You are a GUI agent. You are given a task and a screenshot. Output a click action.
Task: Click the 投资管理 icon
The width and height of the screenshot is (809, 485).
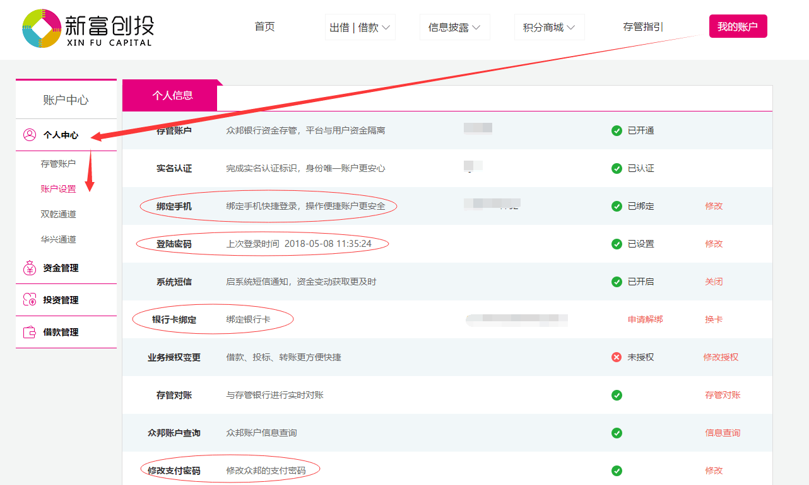pyautogui.click(x=30, y=300)
